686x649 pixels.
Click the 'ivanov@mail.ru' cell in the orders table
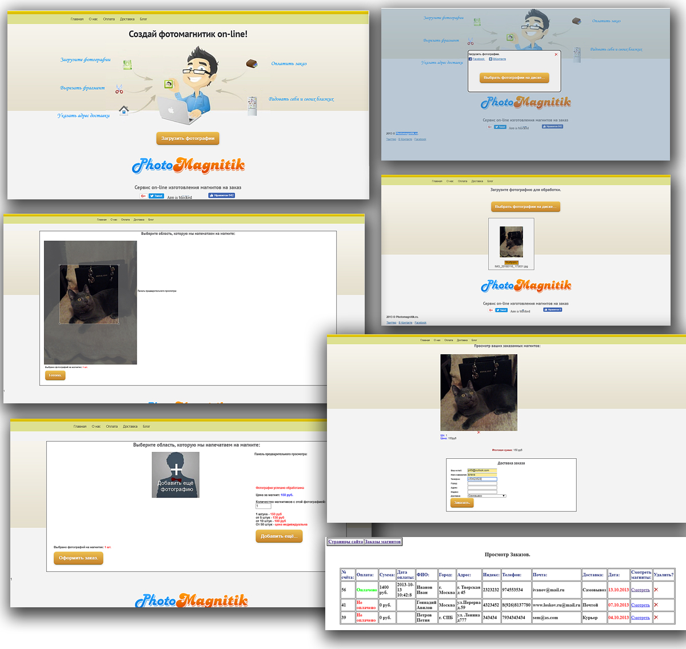tap(556, 590)
